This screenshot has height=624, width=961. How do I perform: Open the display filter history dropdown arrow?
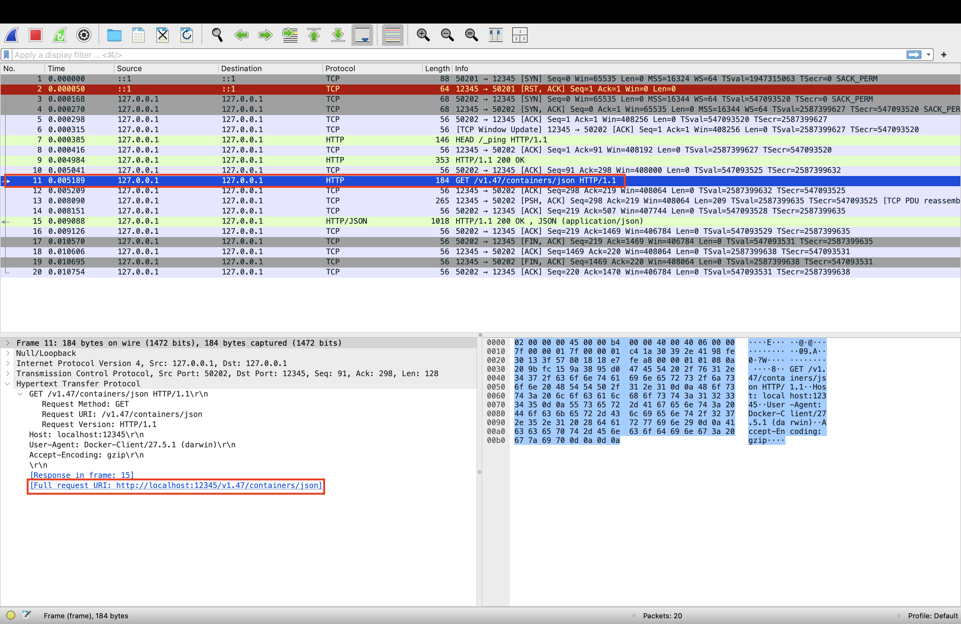click(928, 55)
